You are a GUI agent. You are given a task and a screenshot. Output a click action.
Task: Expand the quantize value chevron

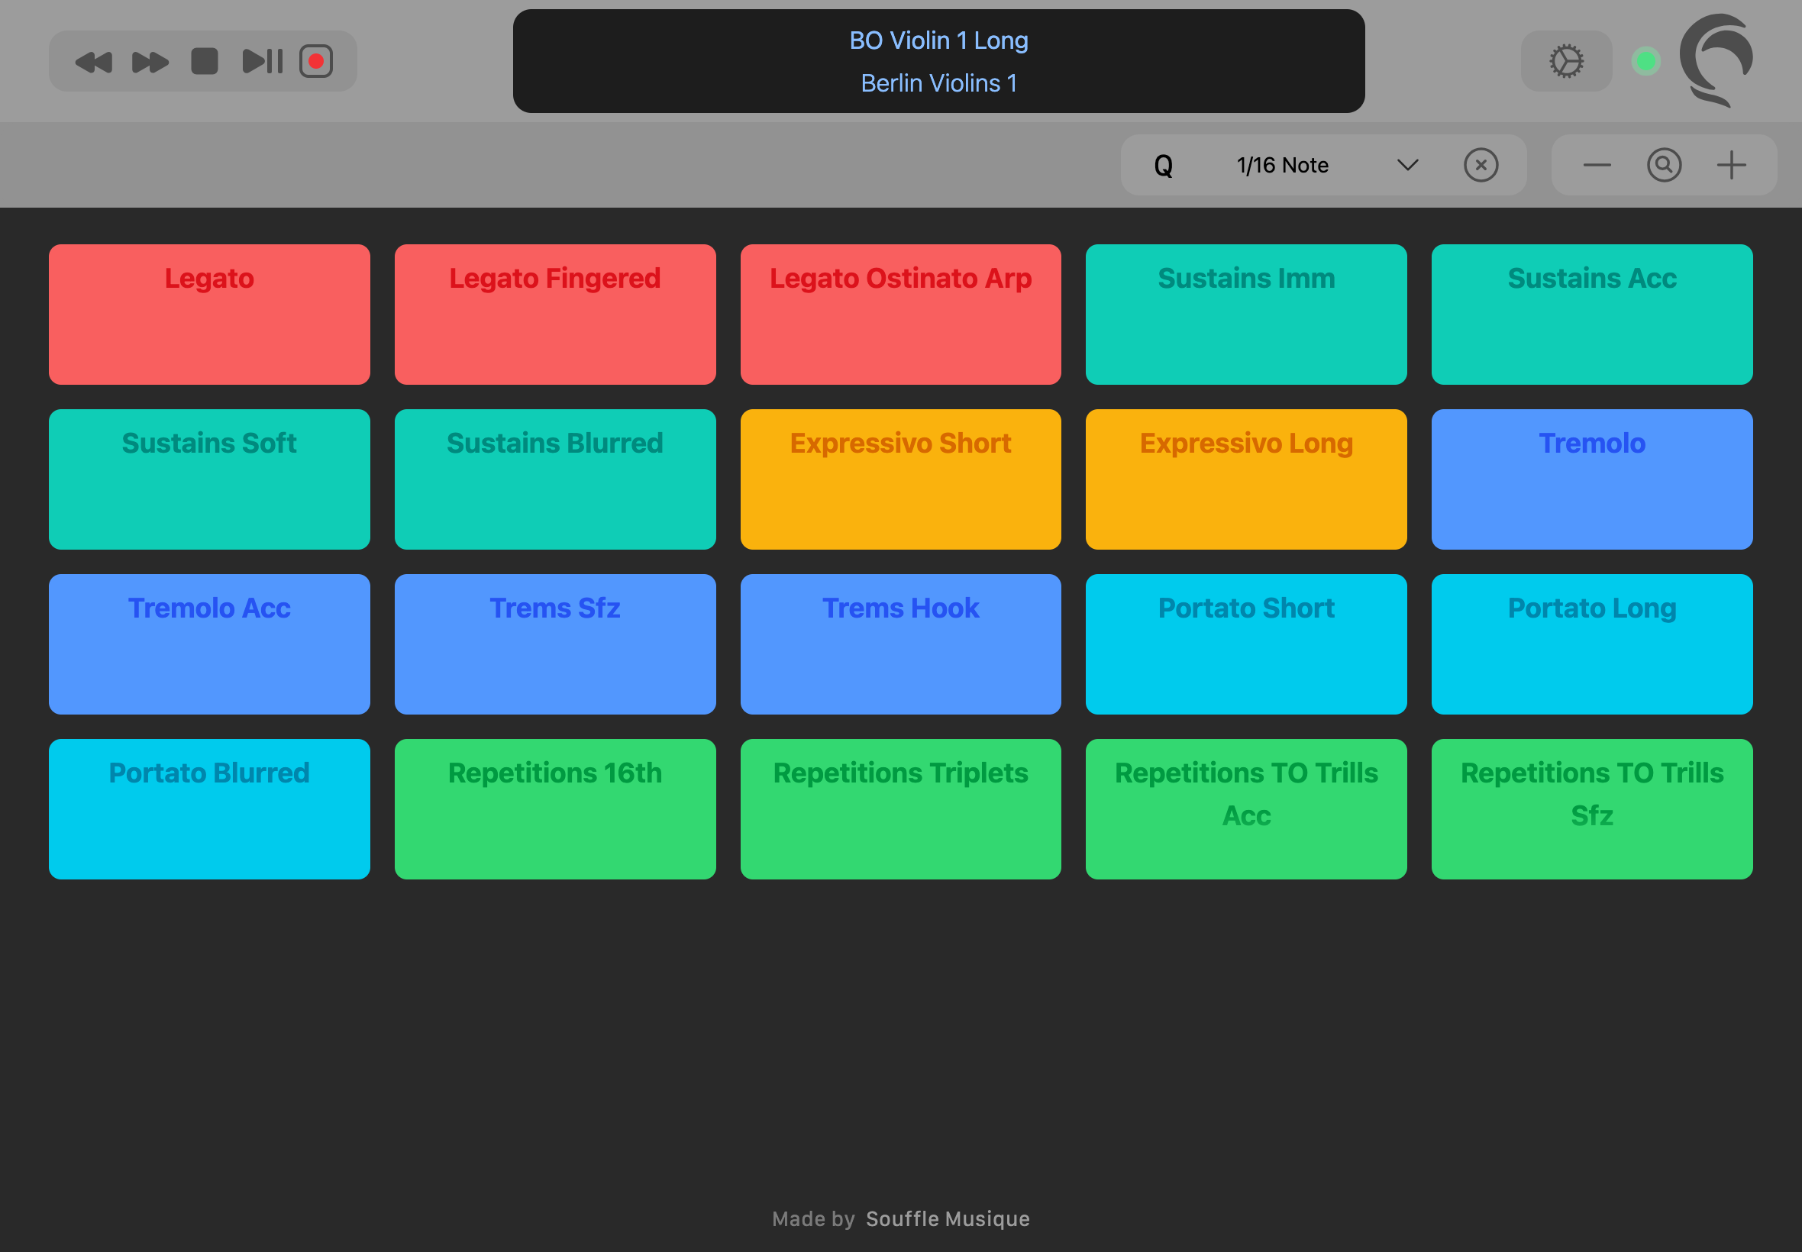point(1408,165)
